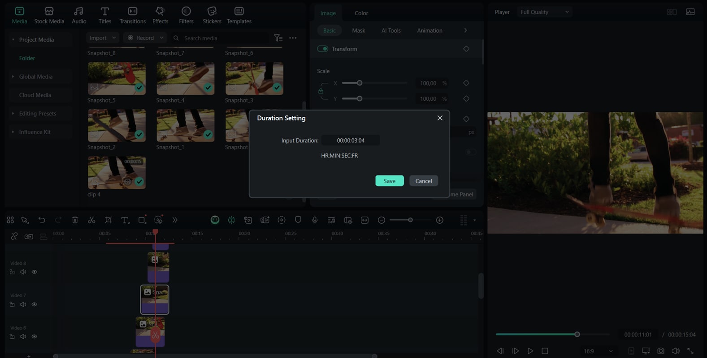
Task: Open the Audio library
Action: [x=79, y=15]
